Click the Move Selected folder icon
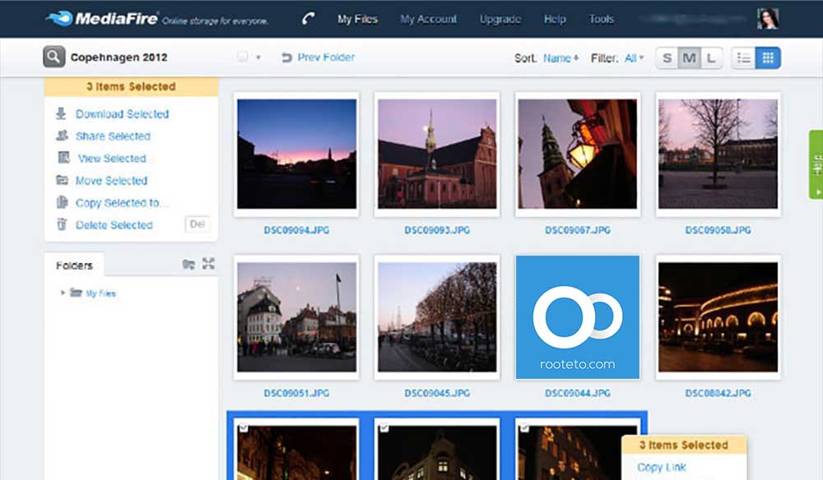The image size is (823, 480). 62,180
